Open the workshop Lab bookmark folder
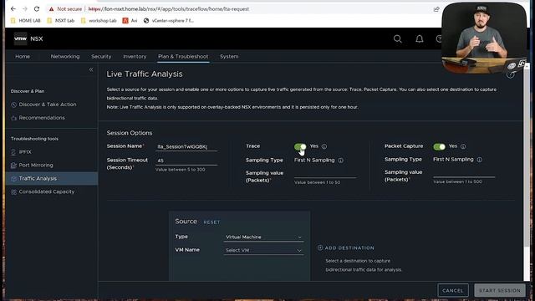535x301 pixels. (99, 20)
